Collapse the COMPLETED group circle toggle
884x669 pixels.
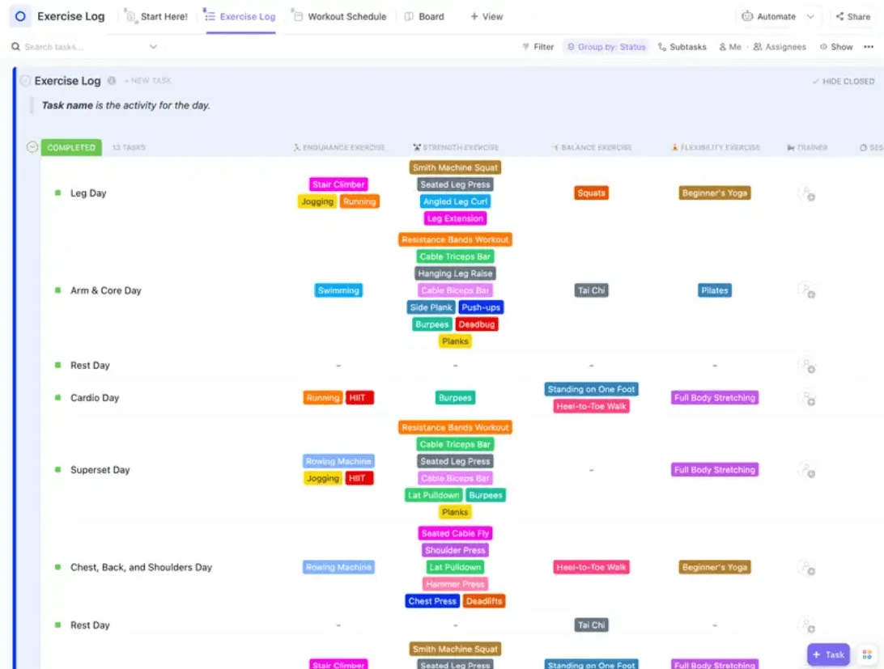tap(32, 147)
